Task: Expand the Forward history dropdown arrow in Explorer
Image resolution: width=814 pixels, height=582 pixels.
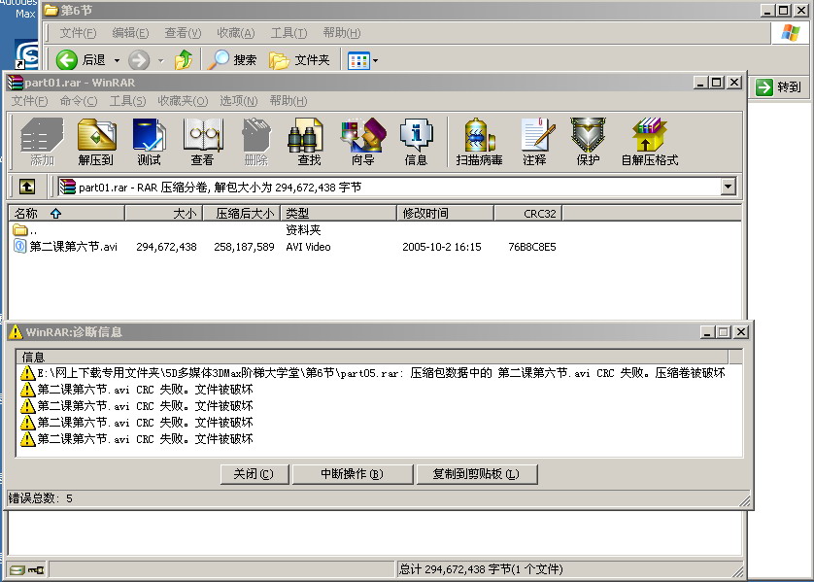Action: (x=161, y=61)
